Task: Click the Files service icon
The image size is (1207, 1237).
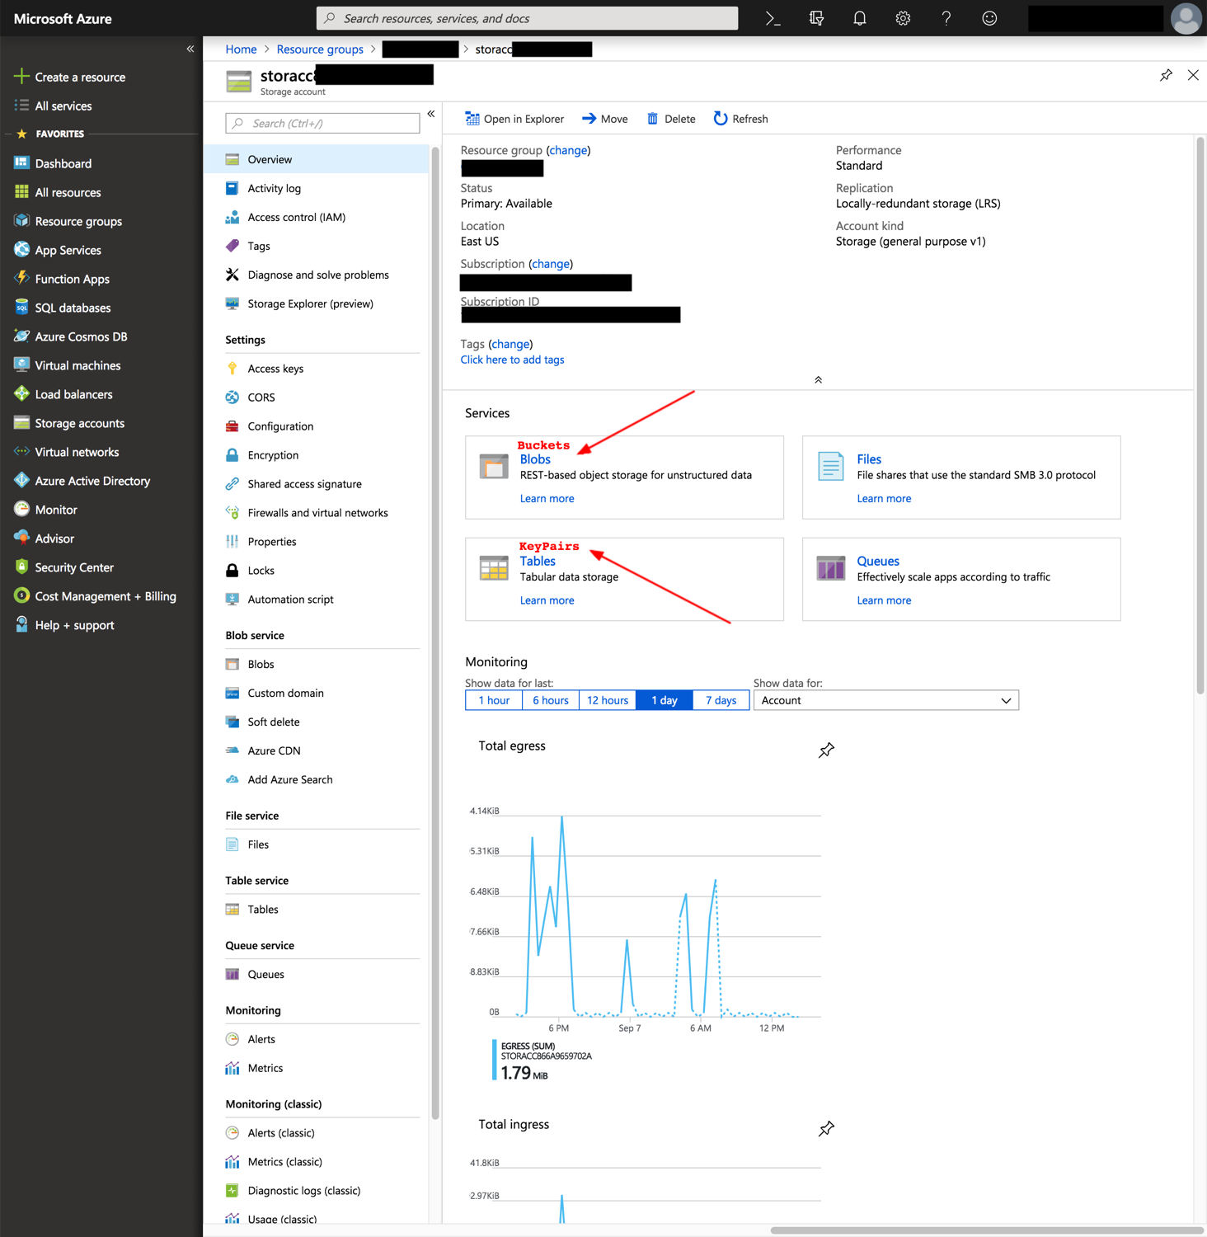Action: [830, 466]
